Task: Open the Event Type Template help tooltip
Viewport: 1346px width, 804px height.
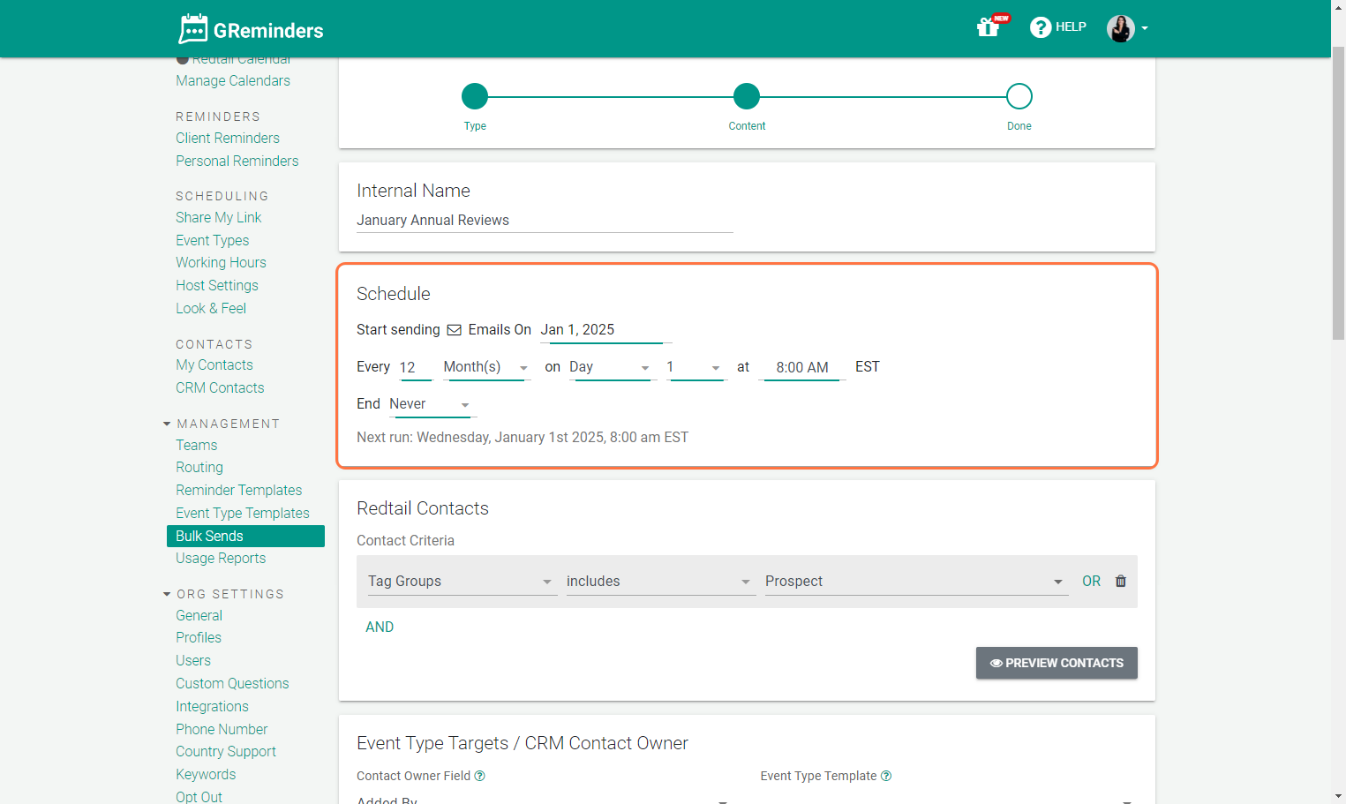Action: (x=886, y=776)
